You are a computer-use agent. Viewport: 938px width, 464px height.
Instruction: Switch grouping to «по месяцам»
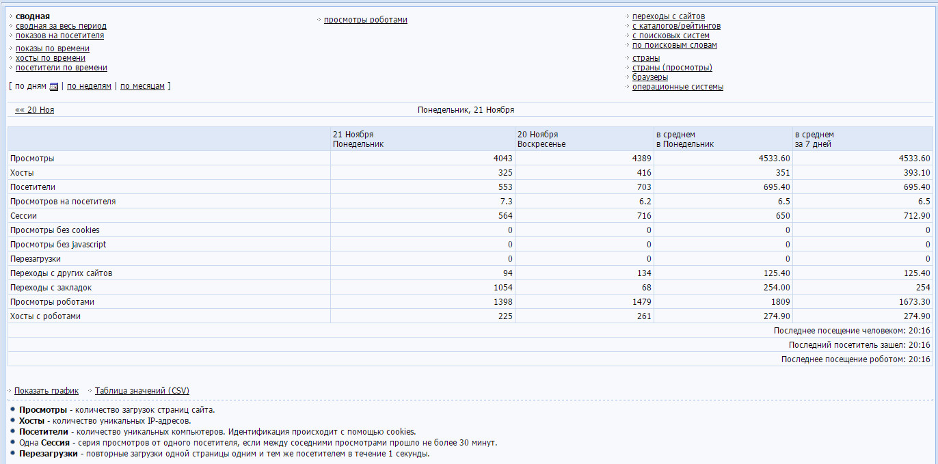click(x=142, y=86)
